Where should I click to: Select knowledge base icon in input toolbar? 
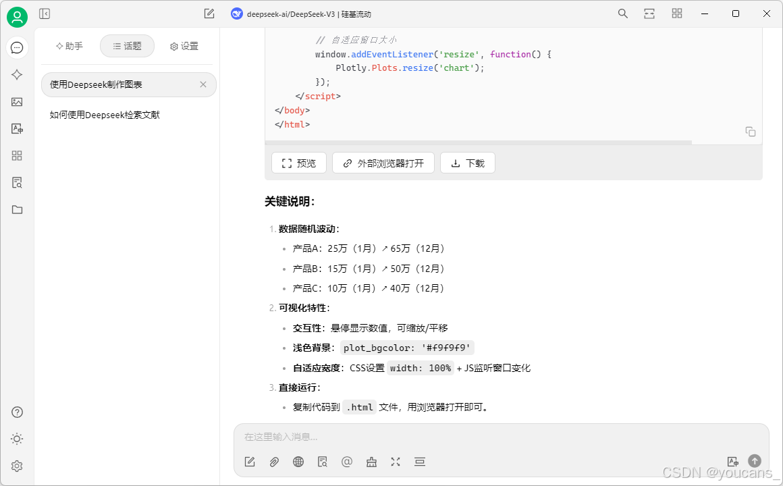click(x=323, y=462)
